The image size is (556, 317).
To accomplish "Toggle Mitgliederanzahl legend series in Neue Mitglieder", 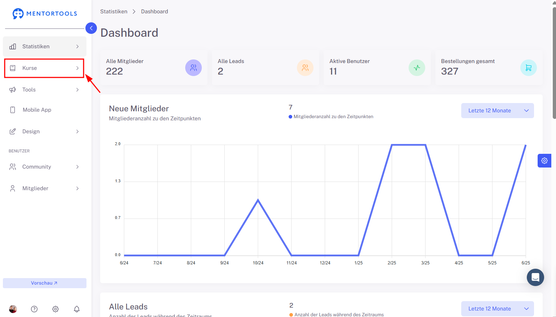I will [331, 117].
